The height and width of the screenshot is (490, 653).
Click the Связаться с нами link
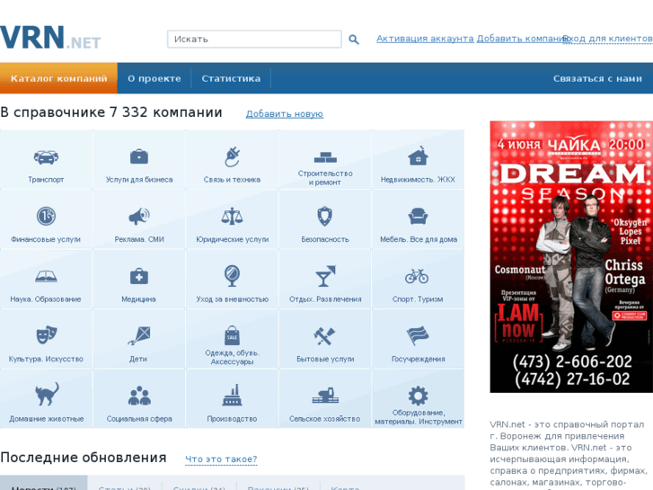point(597,78)
